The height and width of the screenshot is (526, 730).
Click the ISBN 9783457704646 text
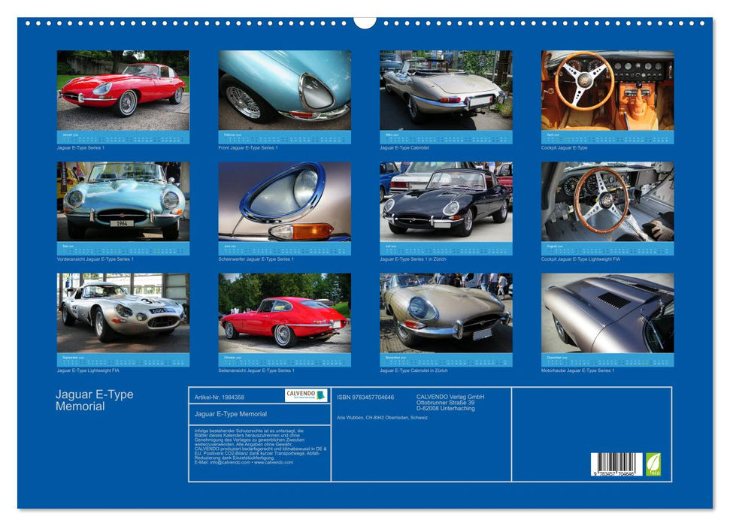(365, 397)
